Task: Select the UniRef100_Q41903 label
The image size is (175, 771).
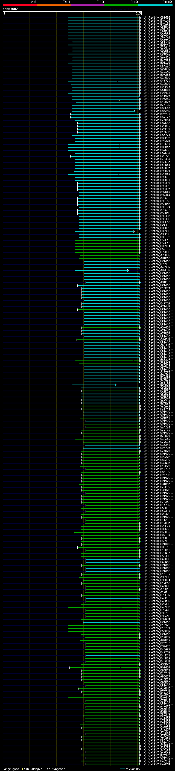Action: (x=157, y=96)
